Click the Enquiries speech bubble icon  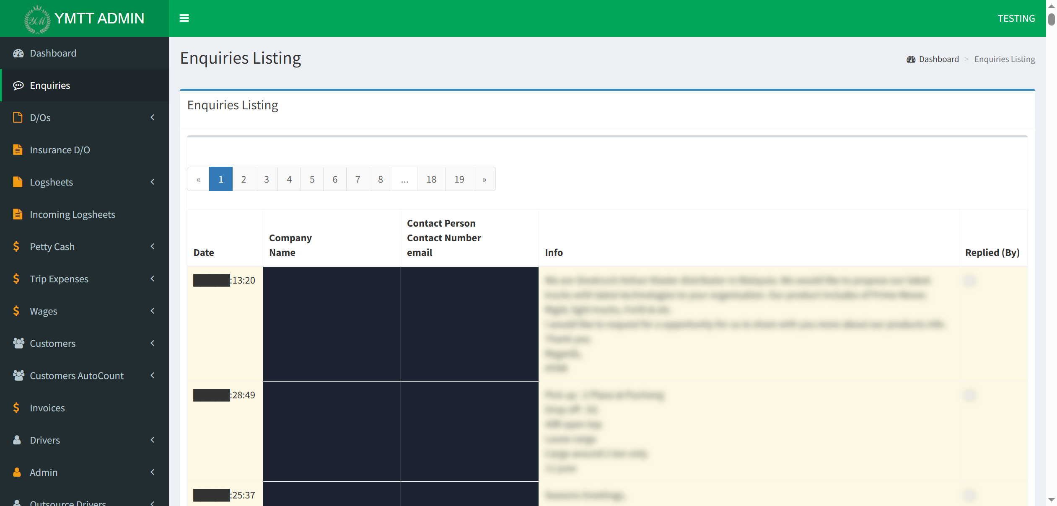pyautogui.click(x=18, y=85)
